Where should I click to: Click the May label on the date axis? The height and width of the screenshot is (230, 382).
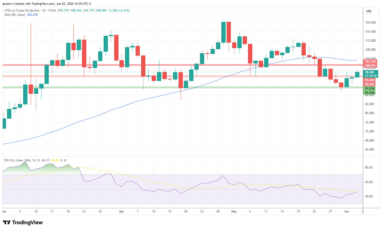pos(234,211)
